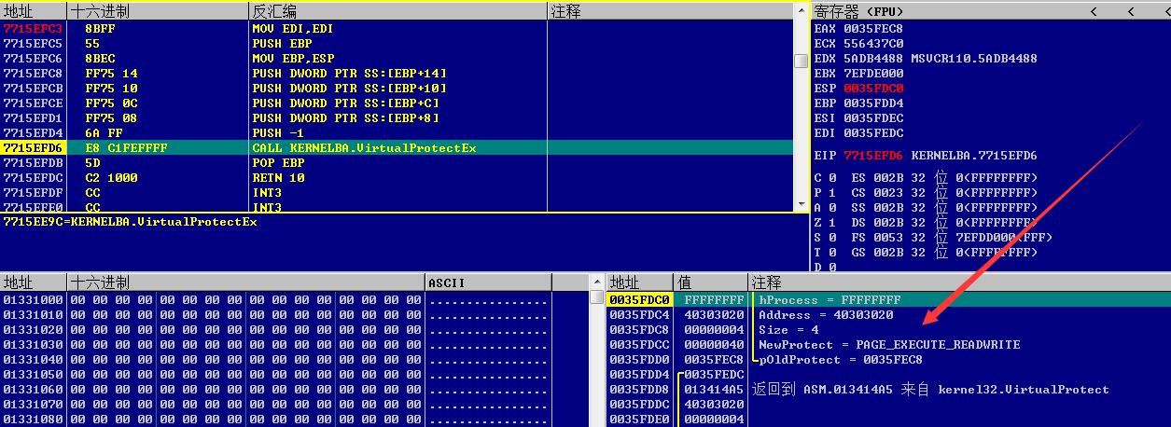This screenshot has width=1171, height=427.
Task: Select the POP EBP instruction line
Action: click(x=397, y=163)
